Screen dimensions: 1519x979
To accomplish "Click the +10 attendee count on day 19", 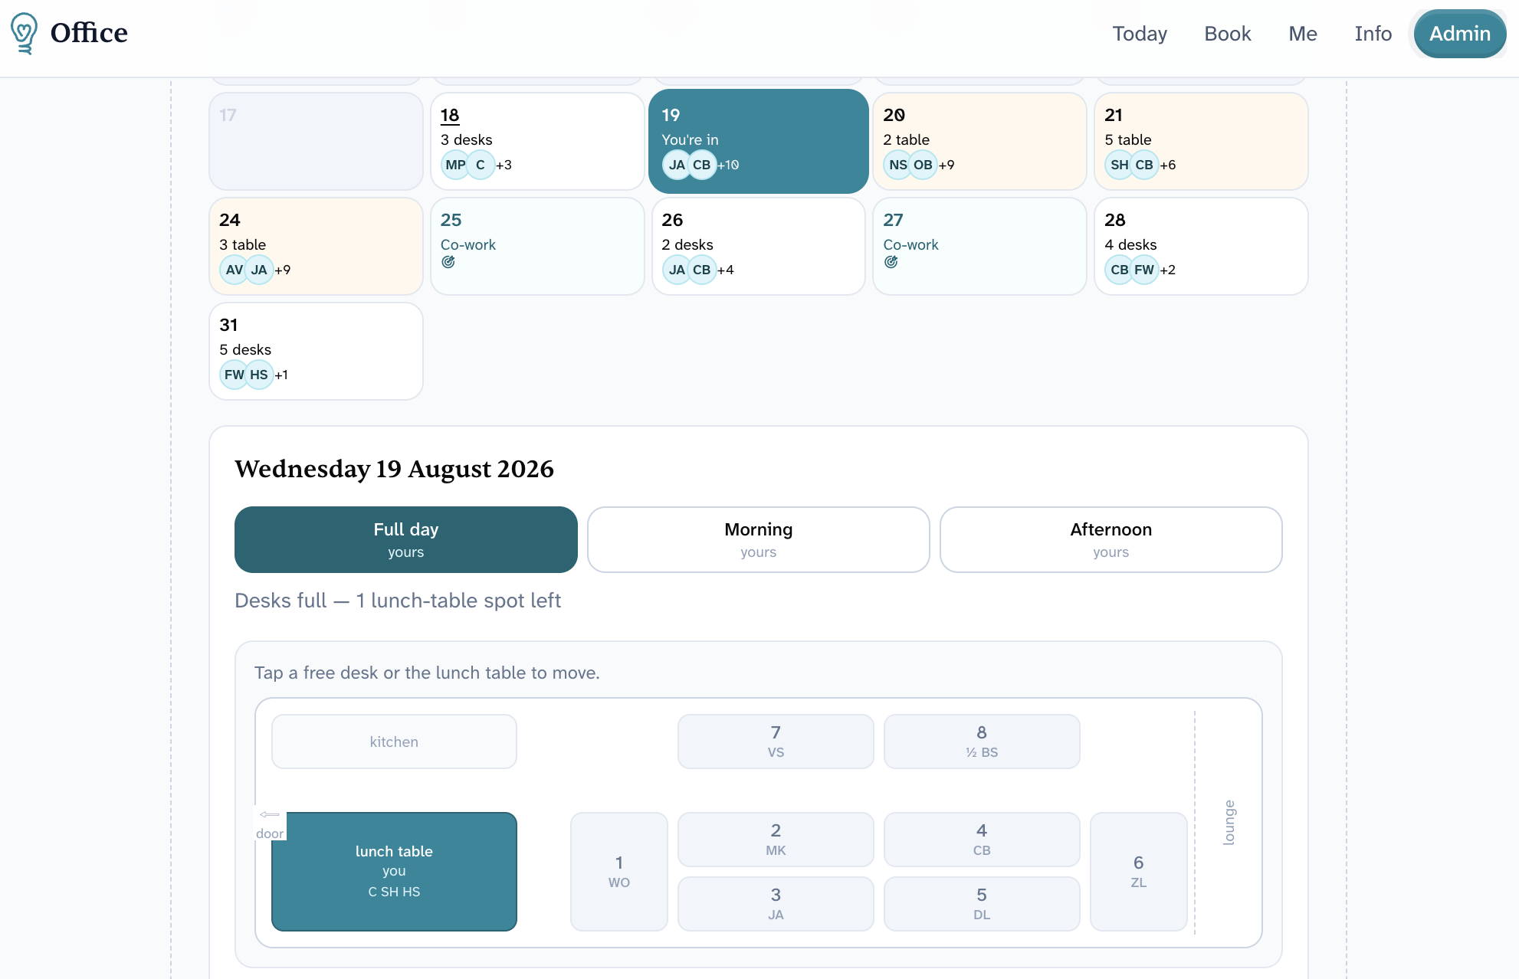I will 728,165.
